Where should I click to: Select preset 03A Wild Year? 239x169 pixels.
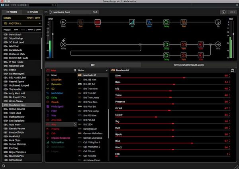point(22,46)
